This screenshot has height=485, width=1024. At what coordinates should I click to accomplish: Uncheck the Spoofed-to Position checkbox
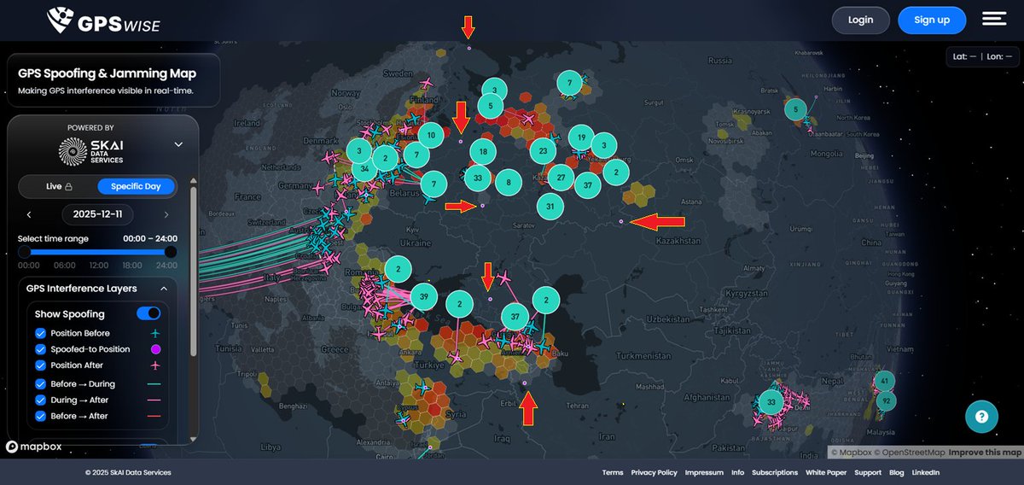click(x=40, y=349)
